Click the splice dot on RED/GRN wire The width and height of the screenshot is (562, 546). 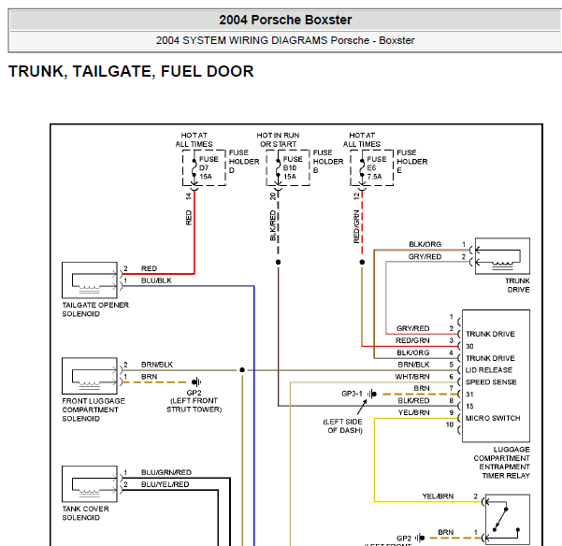click(x=362, y=263)
